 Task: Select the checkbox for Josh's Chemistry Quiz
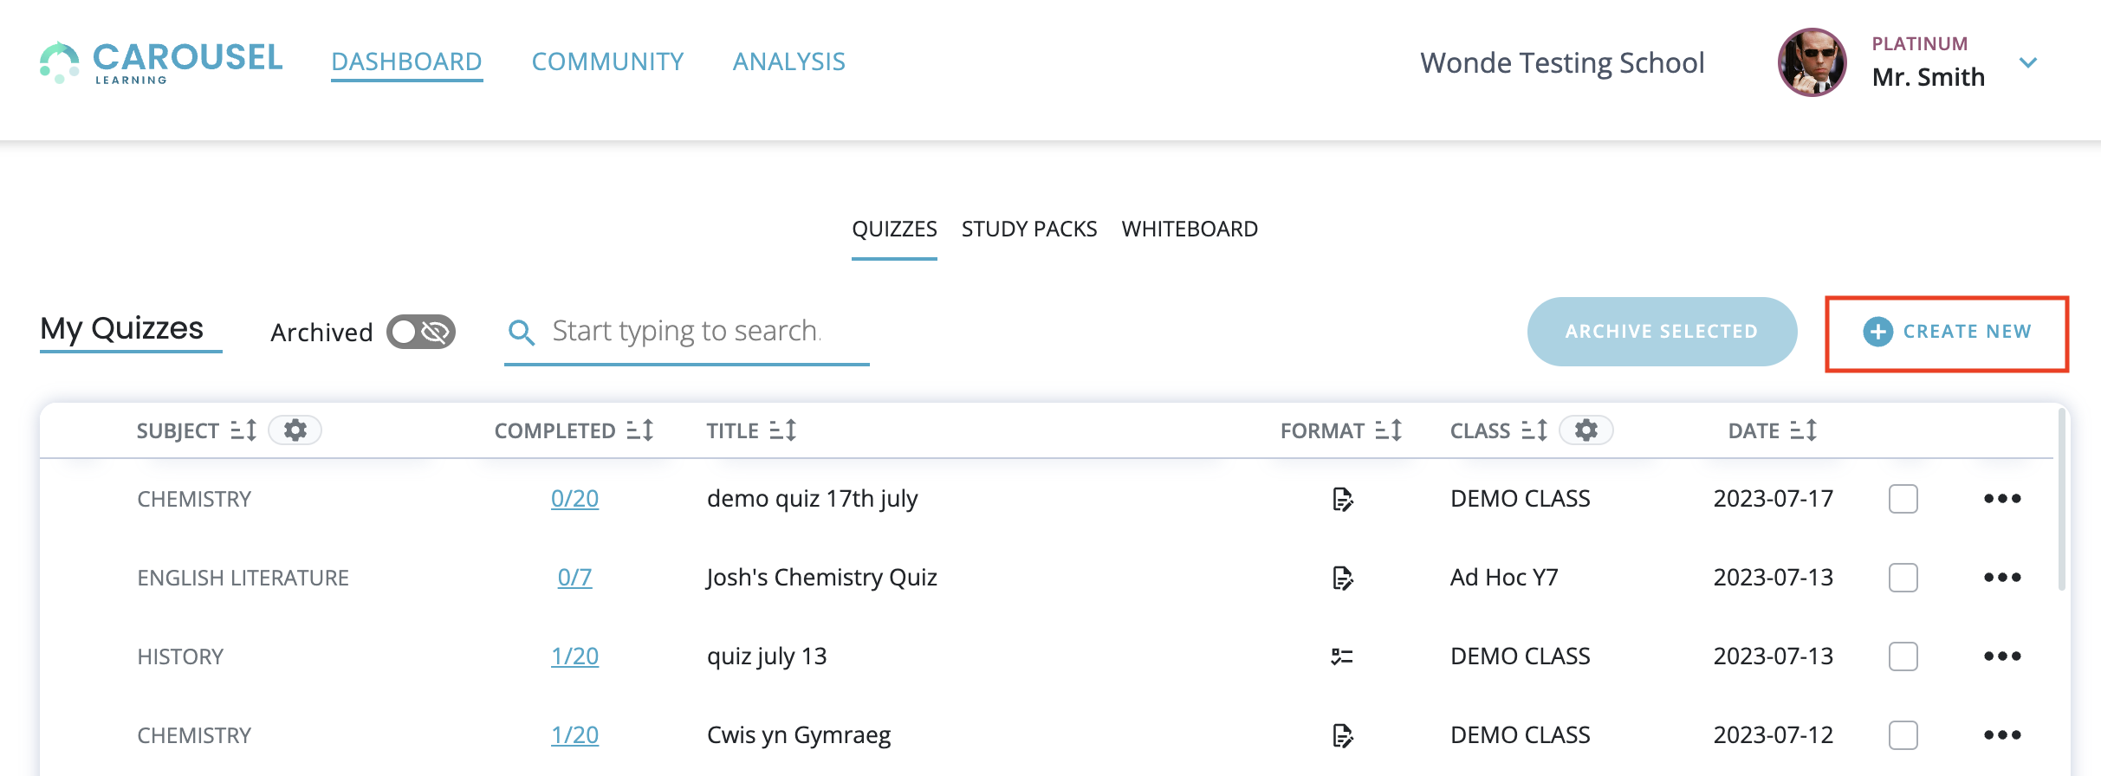(1903, 578)
